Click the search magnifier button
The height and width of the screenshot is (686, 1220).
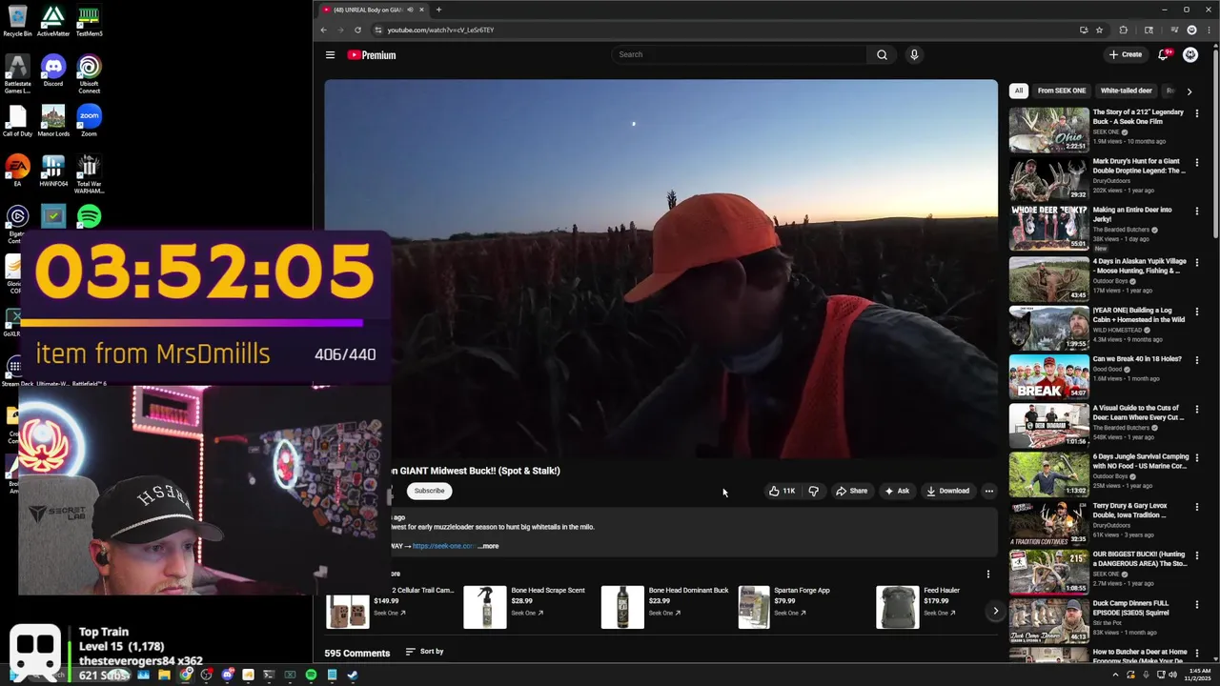pos(882,54)
